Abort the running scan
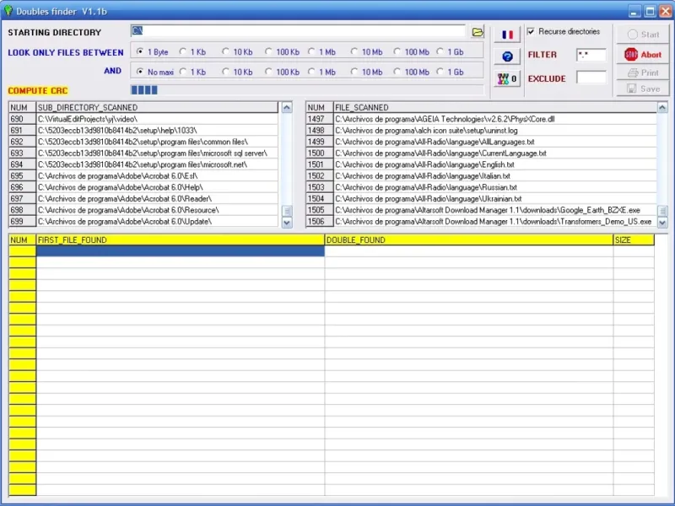The width and height of the screenshot is (675, 506). click(643, 55)
